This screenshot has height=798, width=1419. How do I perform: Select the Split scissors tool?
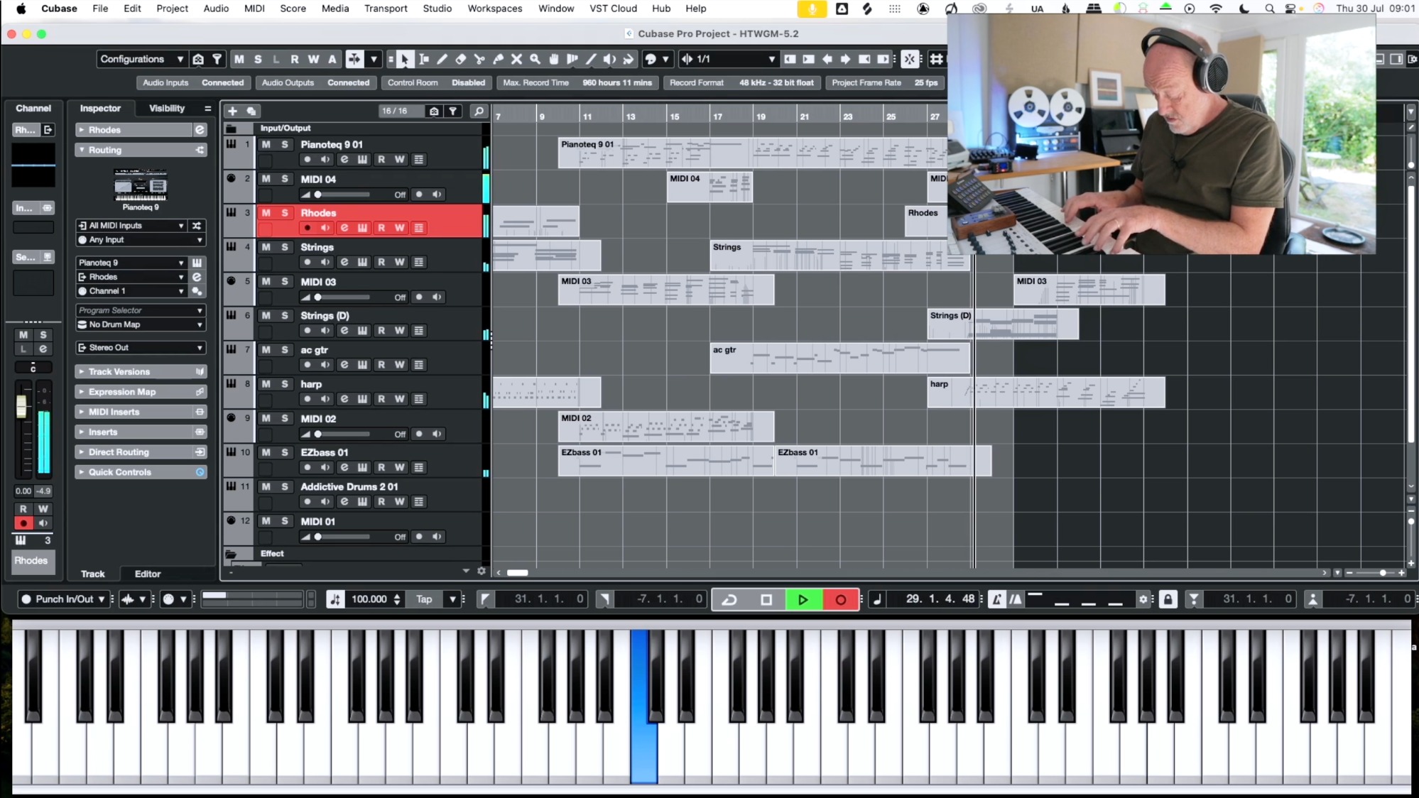(x=479, y=60)
